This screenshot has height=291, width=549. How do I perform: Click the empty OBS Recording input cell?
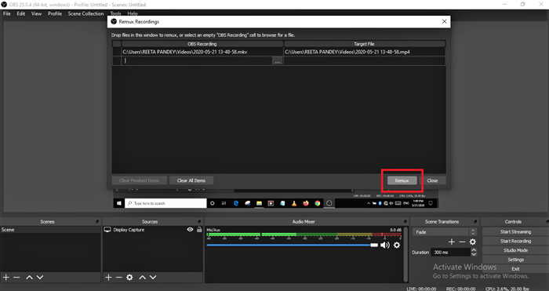pos(197,61)
